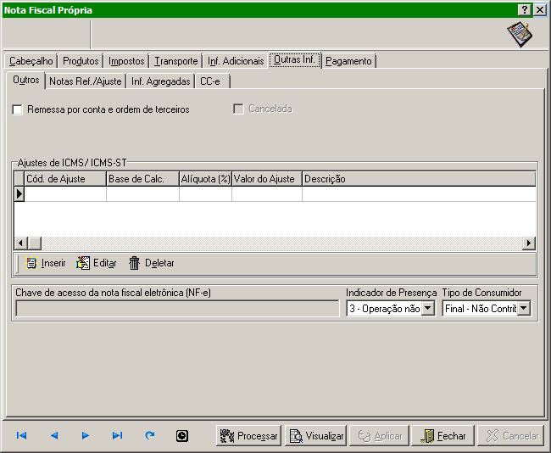Go to next record arrow
Screen dimensions: 551x453
click(86, 435)
